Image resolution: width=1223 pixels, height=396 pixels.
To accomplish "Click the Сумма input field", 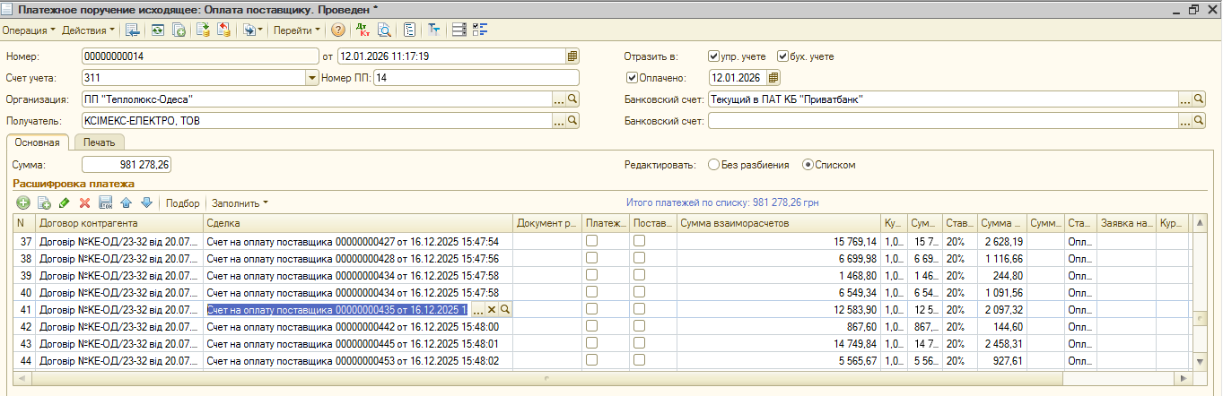I will click(x=127, y=165).
